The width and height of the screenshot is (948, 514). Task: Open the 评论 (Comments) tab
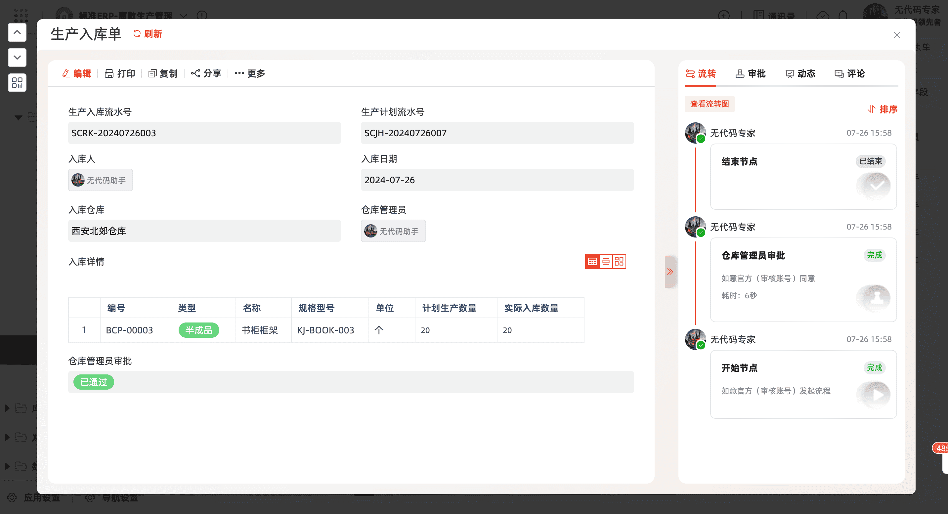click(850, 73)
